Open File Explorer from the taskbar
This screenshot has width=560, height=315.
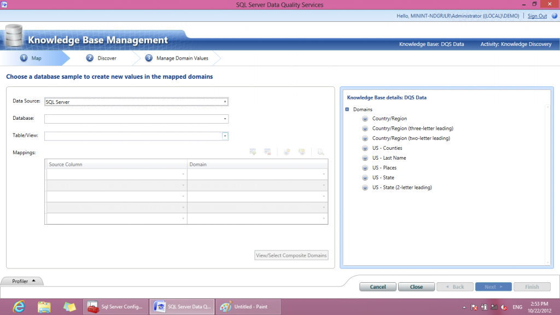(44, 307)
